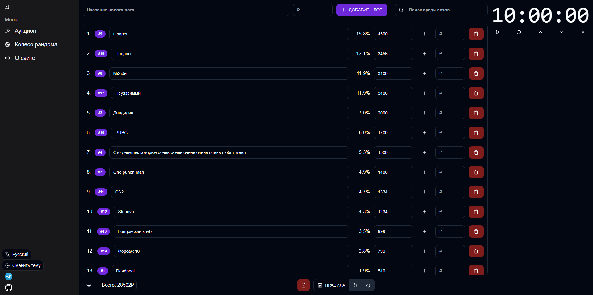Focus the Поиск среди лотов search field
Image resolution: width=593 pixels, height=295 pixels.
445,10
